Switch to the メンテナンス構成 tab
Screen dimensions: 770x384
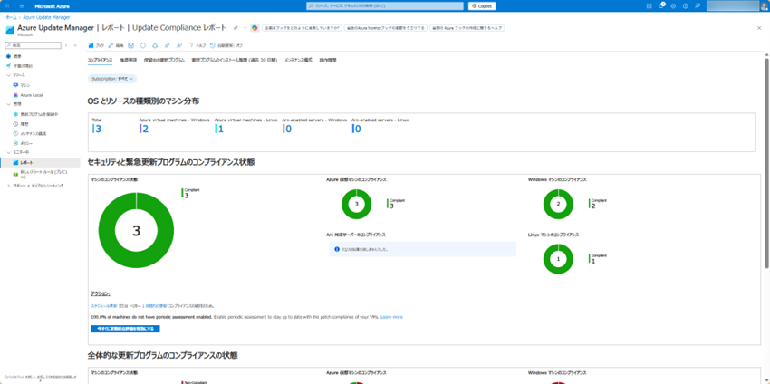coord(298,60)
